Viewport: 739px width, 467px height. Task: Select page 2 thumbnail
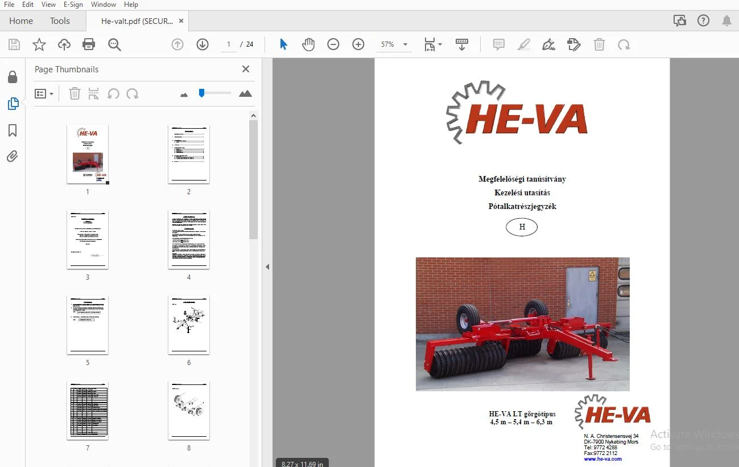click(x=189, y=154)
